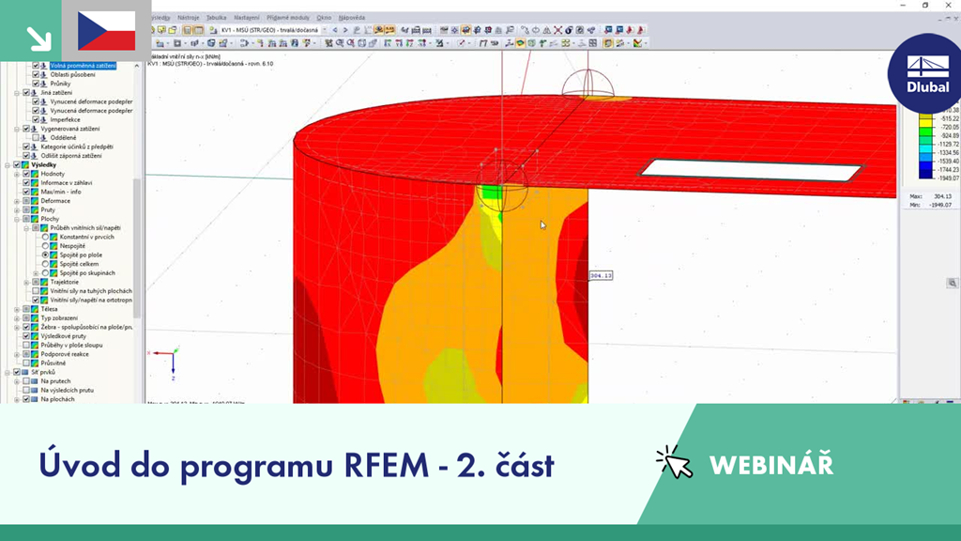Collapse the Jiná zatížení tree node
This screenshot has height=541, width=961.
point(17,93)
